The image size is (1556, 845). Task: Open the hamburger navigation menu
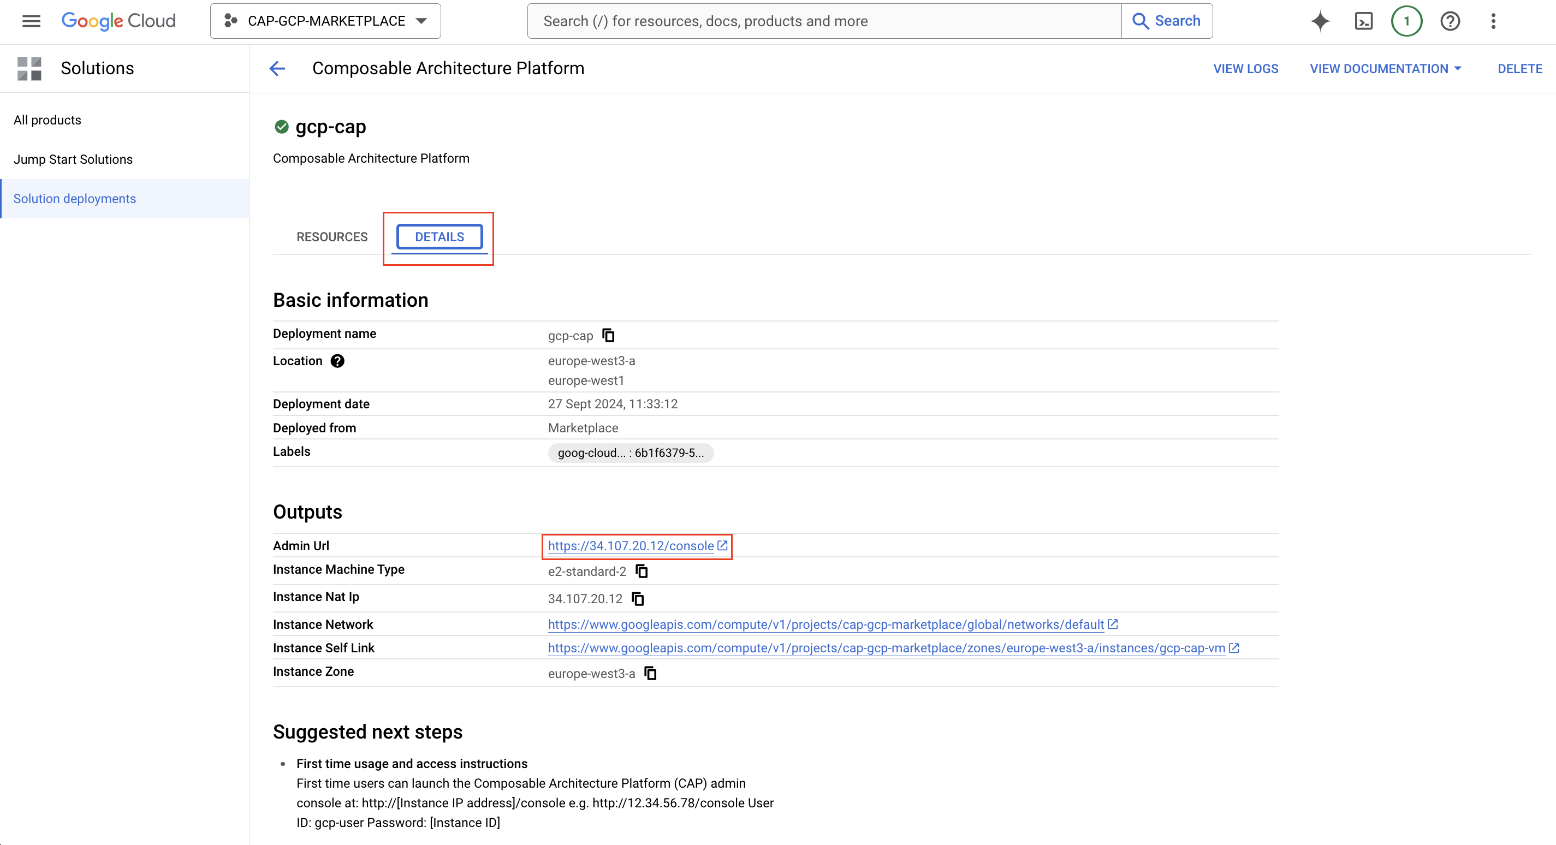pyautogui.click(x=31, y=21)
